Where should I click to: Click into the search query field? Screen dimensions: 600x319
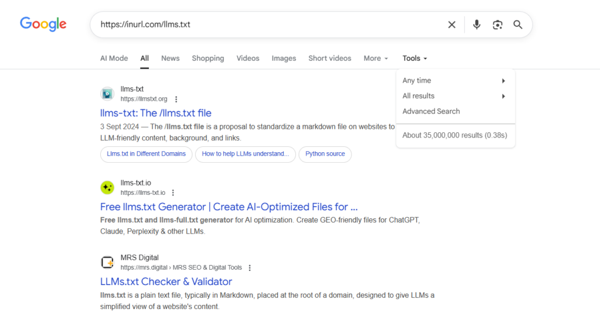click(x=264, y=25)
